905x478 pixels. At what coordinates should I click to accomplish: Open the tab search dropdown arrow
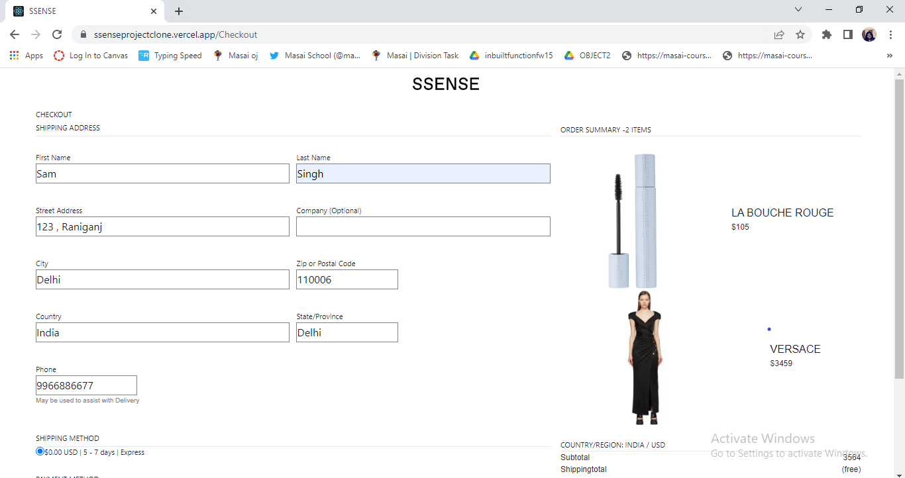pos(798,9)
